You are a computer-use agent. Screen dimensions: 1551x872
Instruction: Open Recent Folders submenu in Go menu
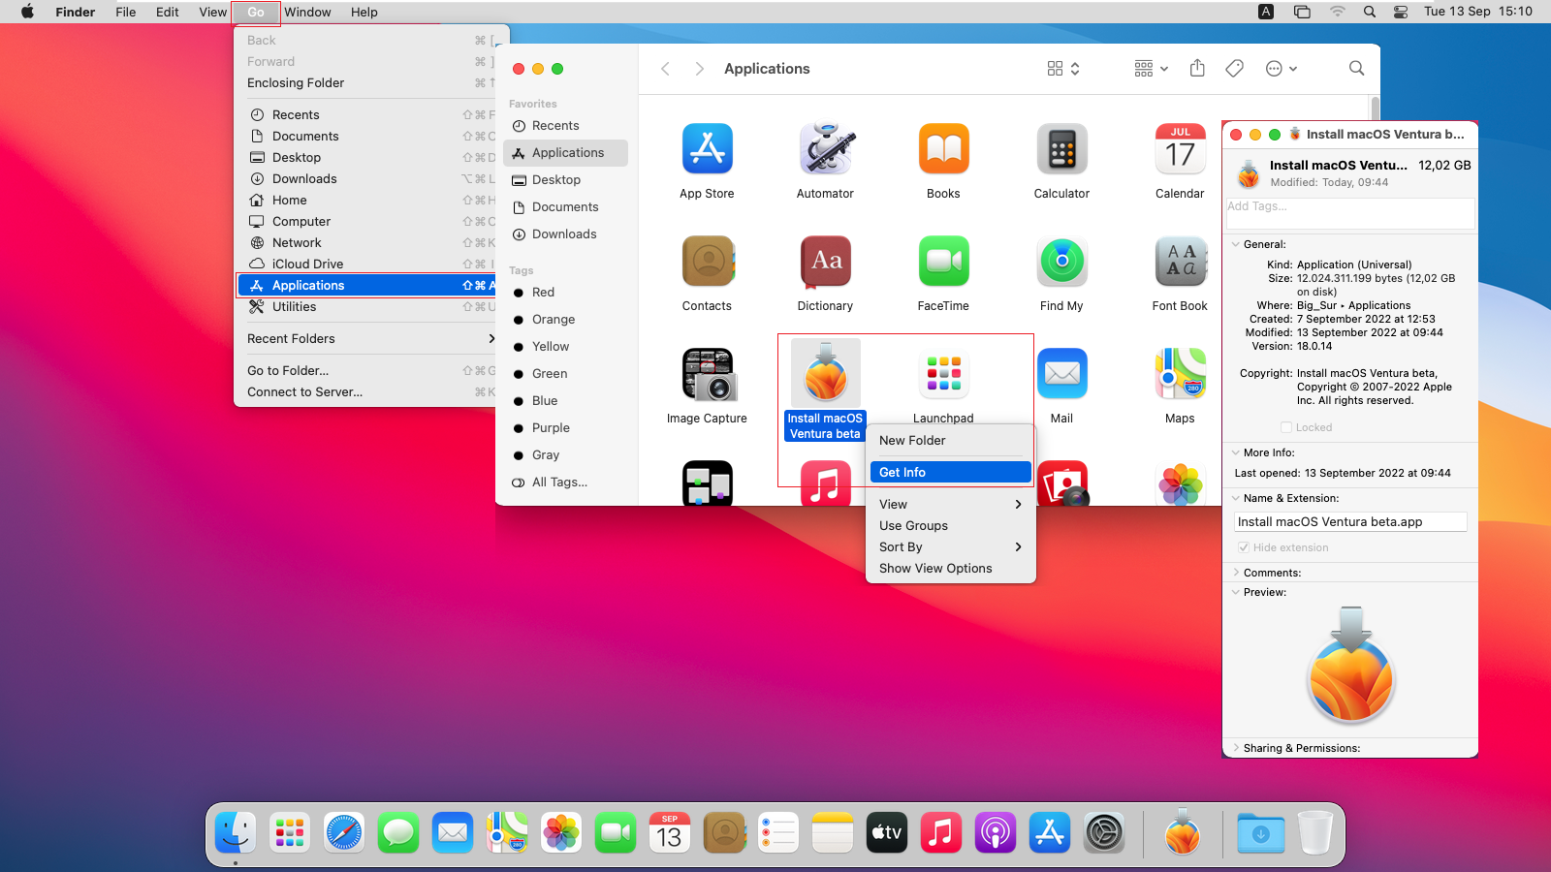[367, 338]
